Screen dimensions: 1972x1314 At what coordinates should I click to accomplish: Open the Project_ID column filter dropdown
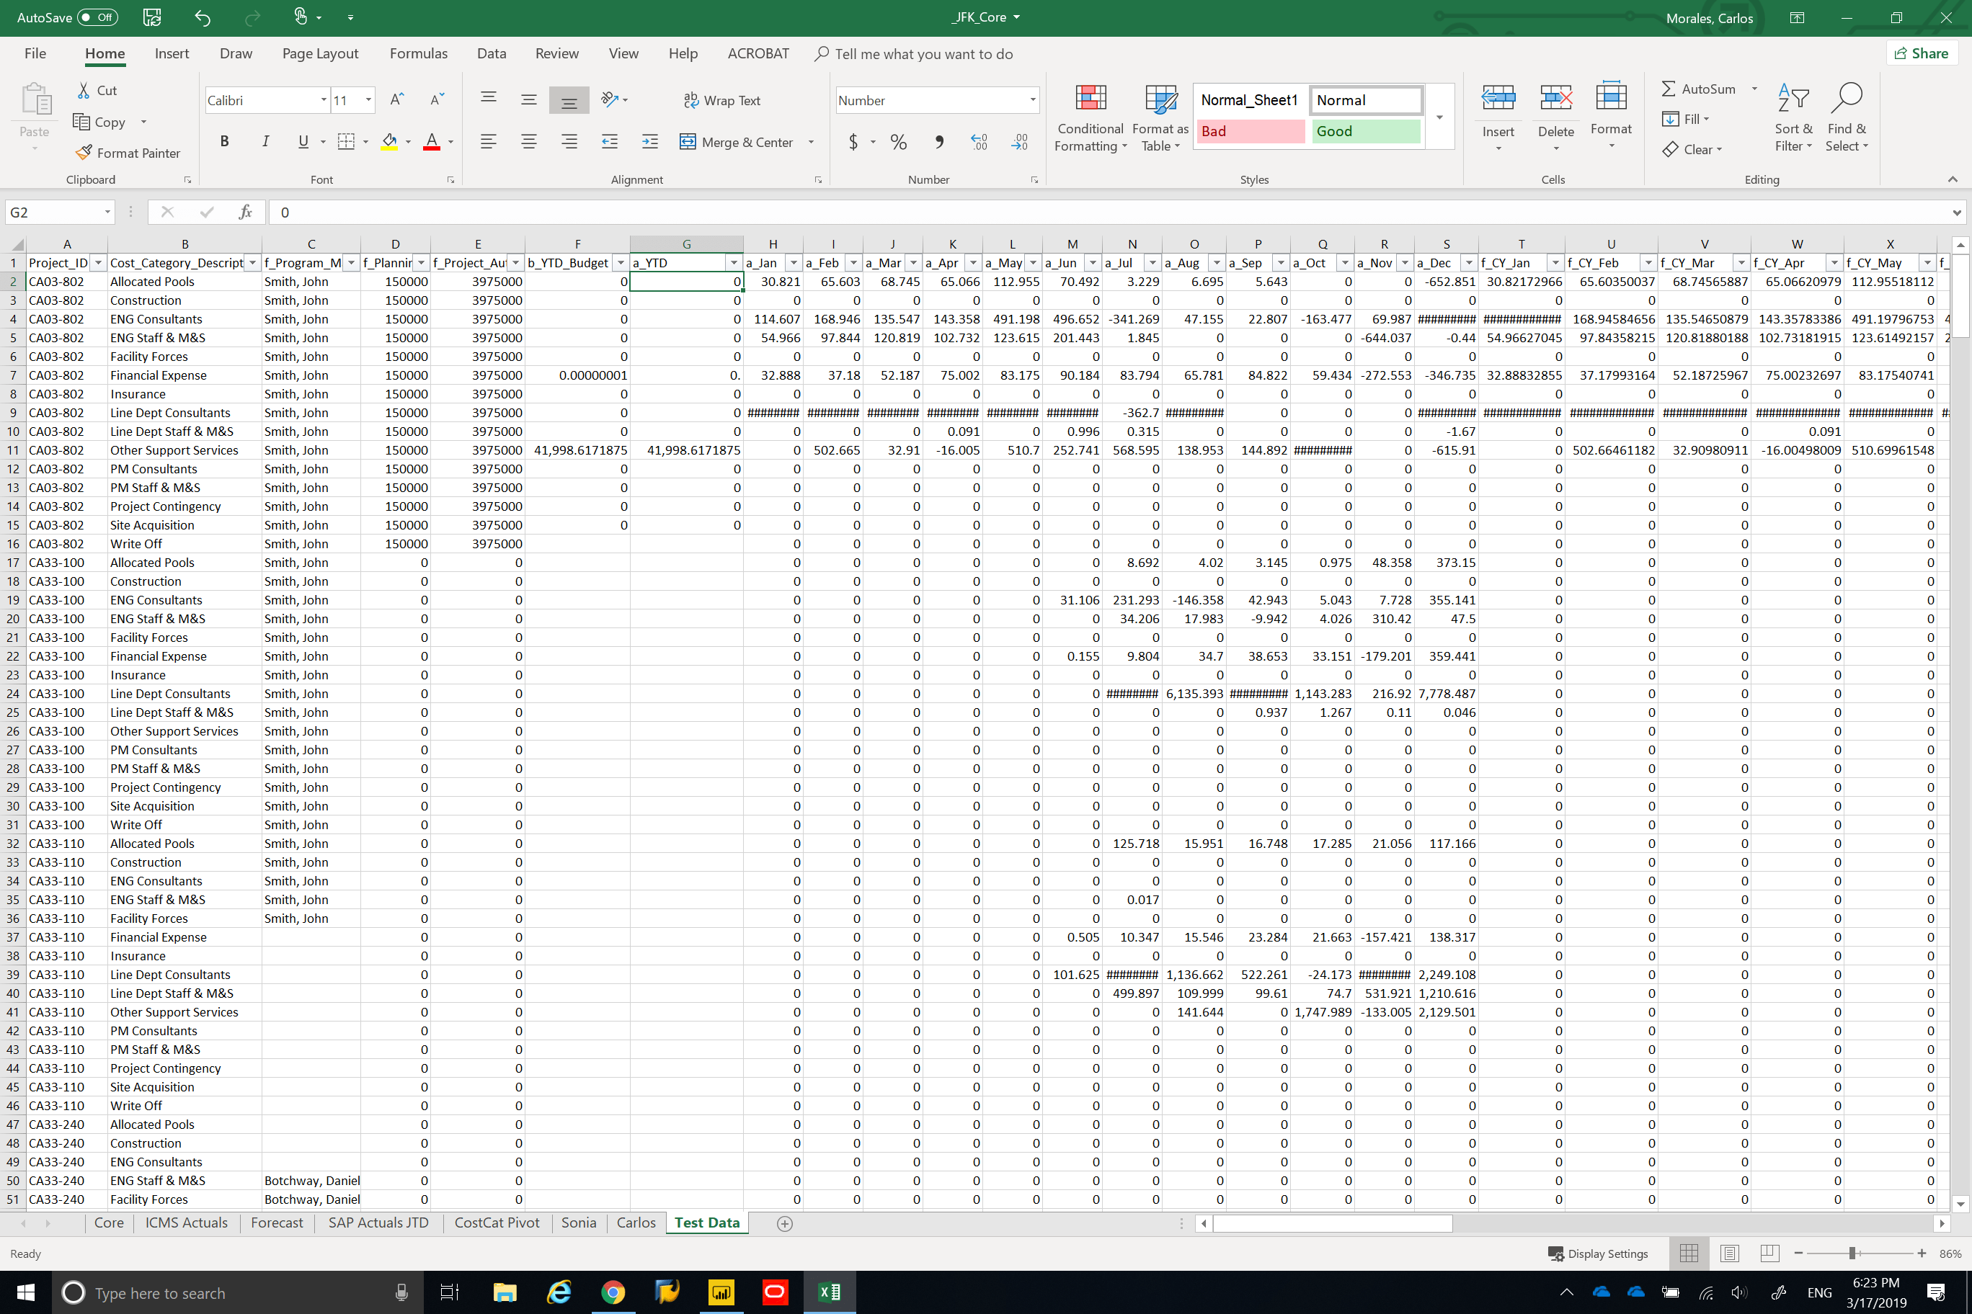[98, 263]
